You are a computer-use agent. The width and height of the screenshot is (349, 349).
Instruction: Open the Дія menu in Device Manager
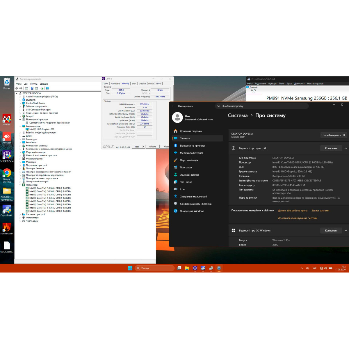26,84
